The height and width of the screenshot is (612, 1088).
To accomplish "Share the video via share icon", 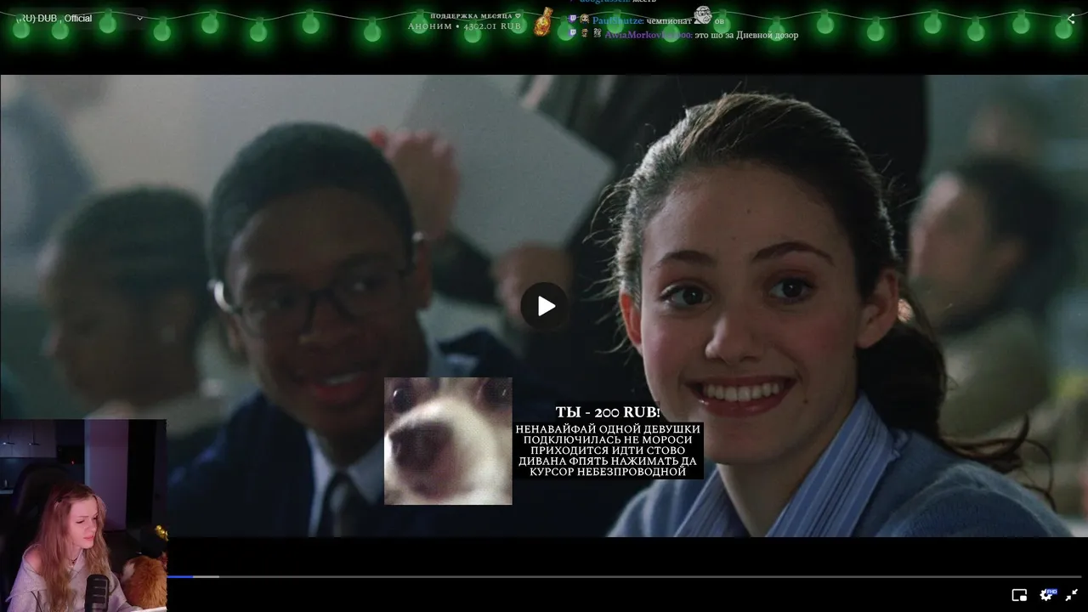I will click(1071, 19).
